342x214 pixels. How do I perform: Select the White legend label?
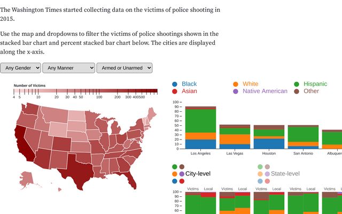(251, 84)
